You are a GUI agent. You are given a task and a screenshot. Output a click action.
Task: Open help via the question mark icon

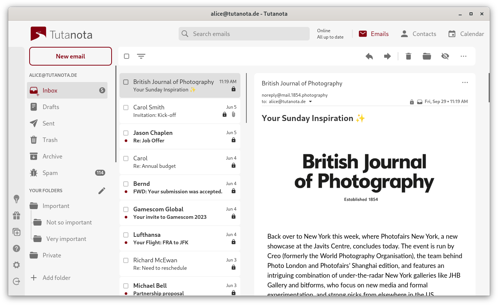point(16,248)
